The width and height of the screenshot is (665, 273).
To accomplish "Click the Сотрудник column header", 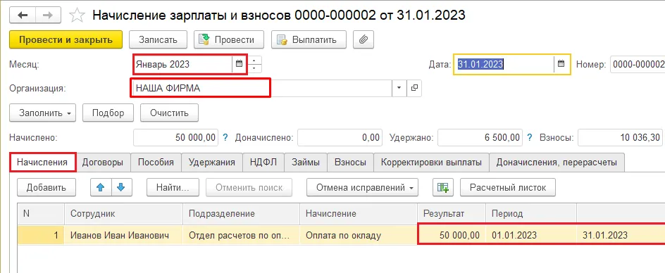I will (123, 214).
